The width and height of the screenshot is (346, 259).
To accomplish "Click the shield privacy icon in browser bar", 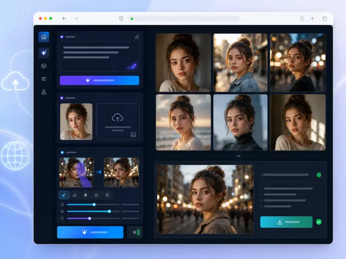I will [x=121, y=18].
